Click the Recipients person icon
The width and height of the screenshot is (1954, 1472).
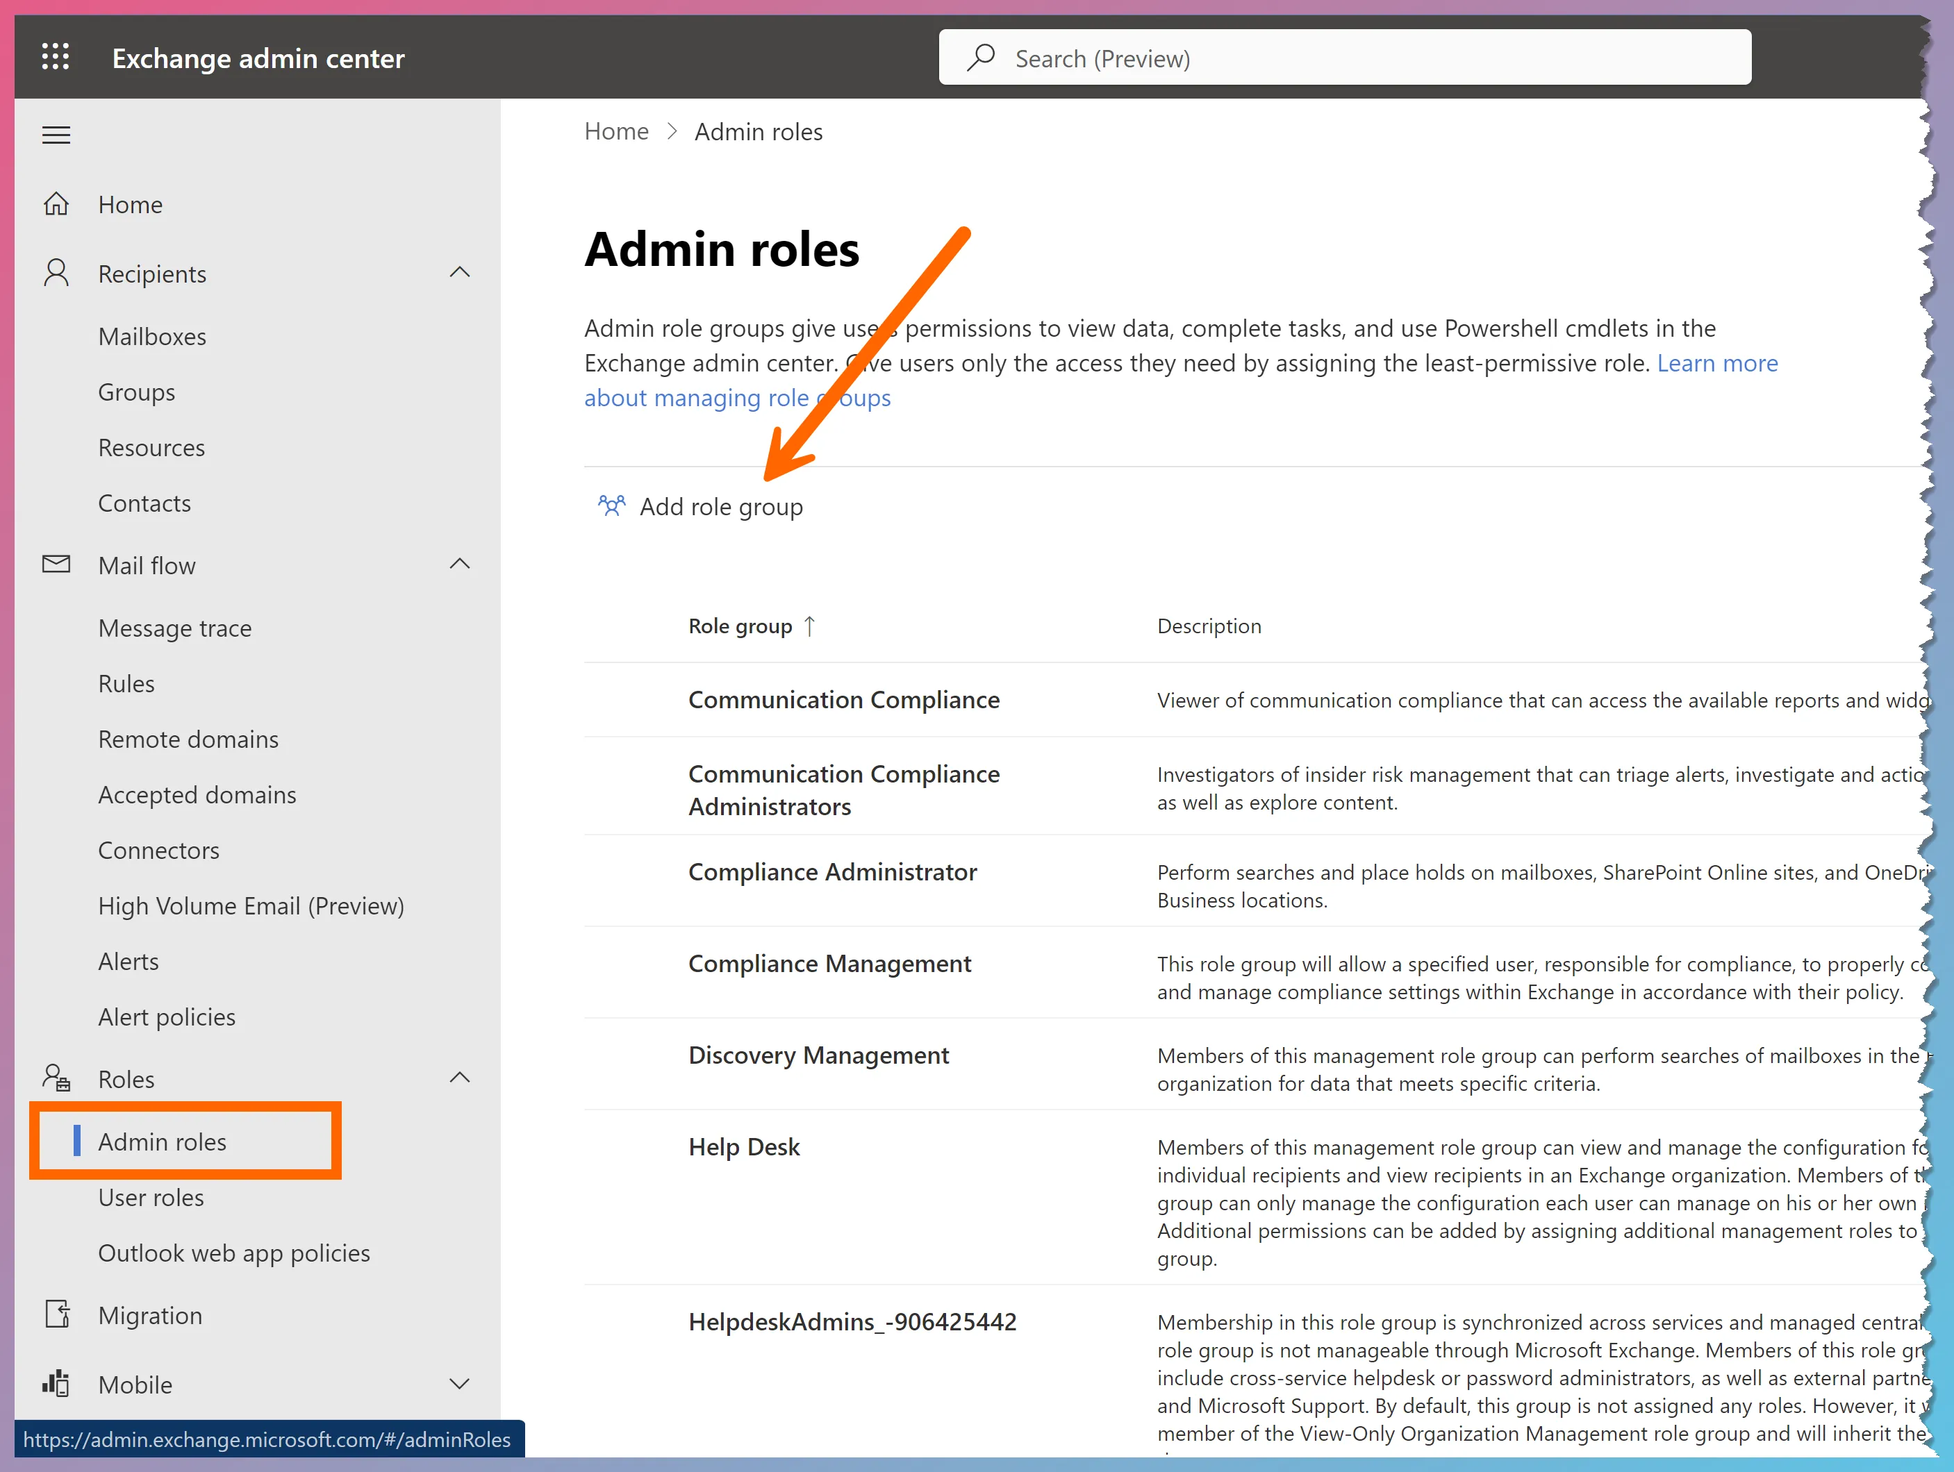56,273
